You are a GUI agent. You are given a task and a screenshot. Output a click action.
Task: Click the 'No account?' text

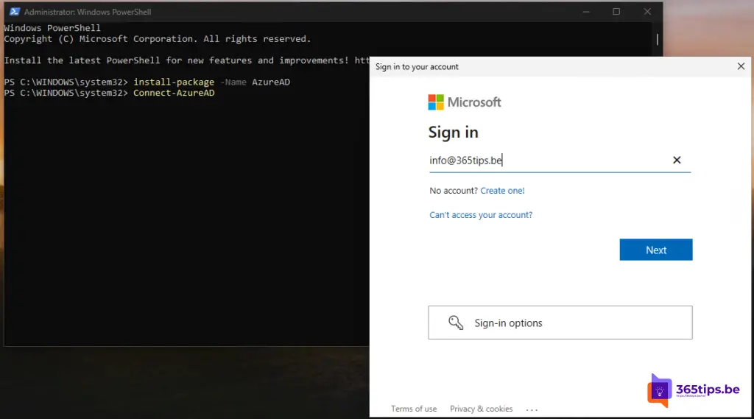(x=454, y=191)
